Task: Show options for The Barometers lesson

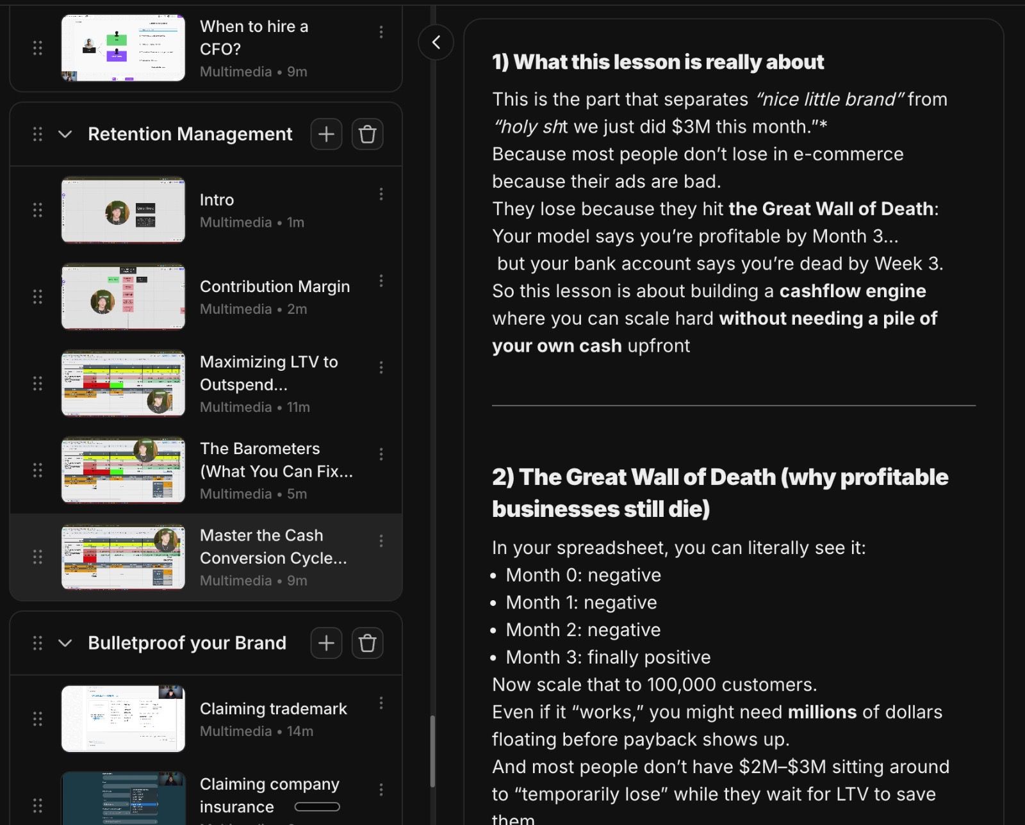Action: click(381, 454)
